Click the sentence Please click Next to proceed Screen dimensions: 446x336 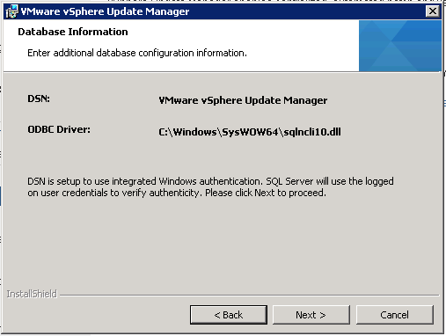(266, 193)
